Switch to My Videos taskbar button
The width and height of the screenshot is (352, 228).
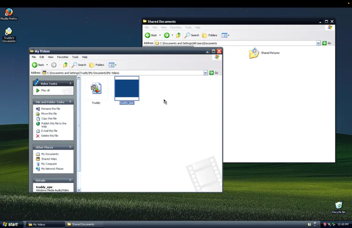(45, 224)
